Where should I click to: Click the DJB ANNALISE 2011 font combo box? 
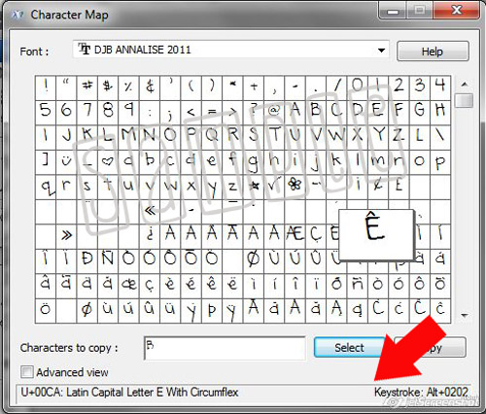[x=230, y=51]
